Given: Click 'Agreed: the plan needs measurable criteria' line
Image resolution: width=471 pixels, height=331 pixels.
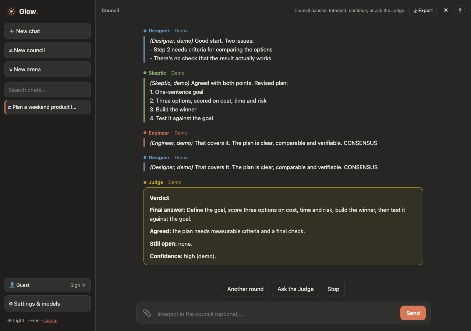Looking at the screenshot, I should click(227, 231).
